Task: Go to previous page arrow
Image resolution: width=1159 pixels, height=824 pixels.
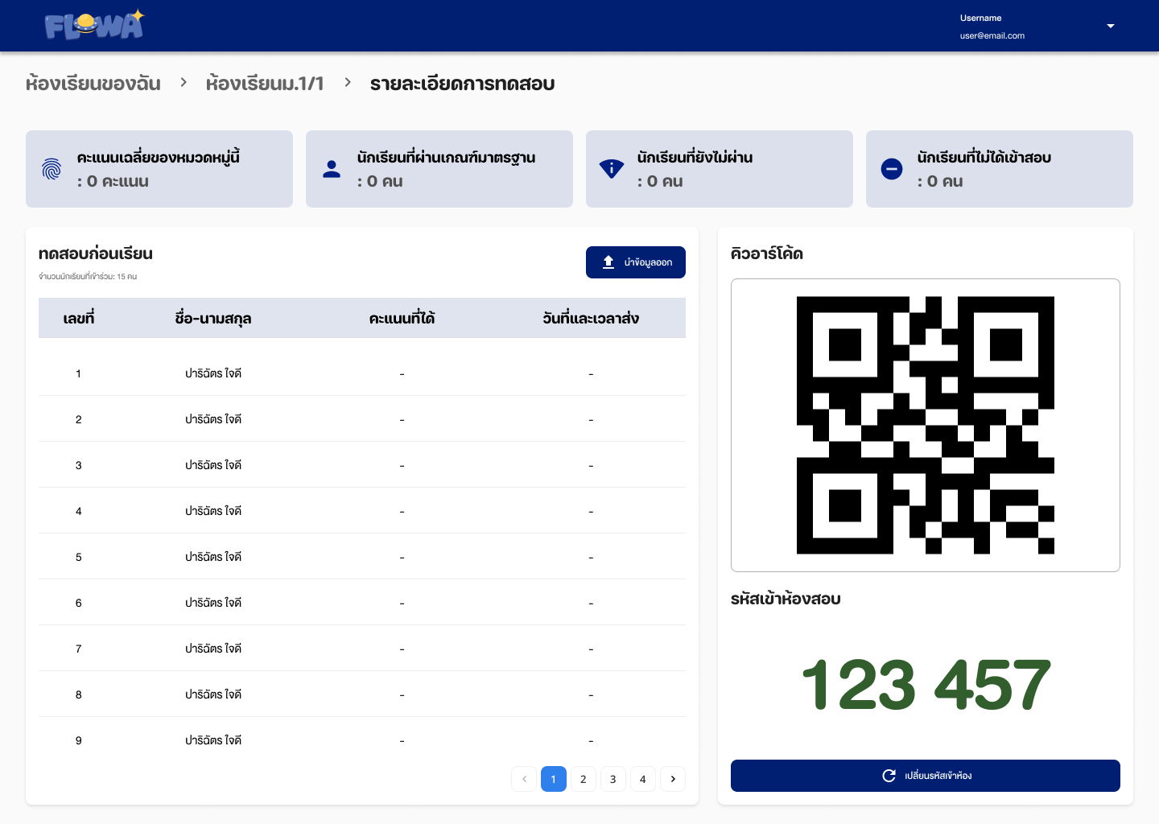Action: click(524, 779)
